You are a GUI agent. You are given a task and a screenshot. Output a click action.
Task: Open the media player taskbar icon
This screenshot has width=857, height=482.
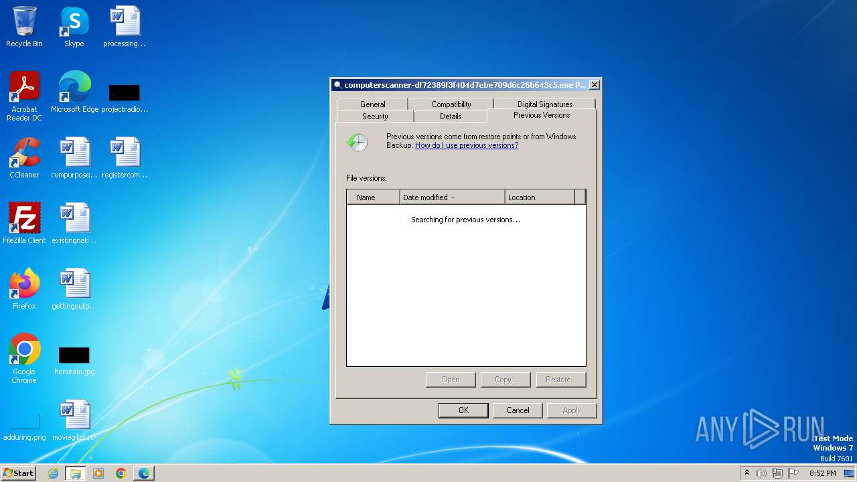point(98,473)
